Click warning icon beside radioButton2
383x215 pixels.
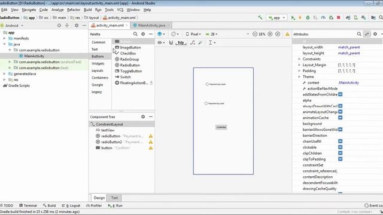[151, 142]
